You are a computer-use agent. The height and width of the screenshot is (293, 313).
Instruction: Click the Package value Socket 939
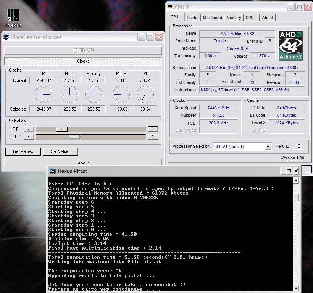tap(237, 48)
